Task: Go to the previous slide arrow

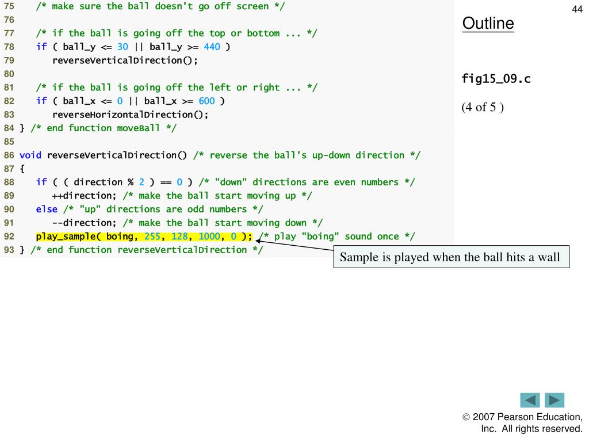Action: 530,400
